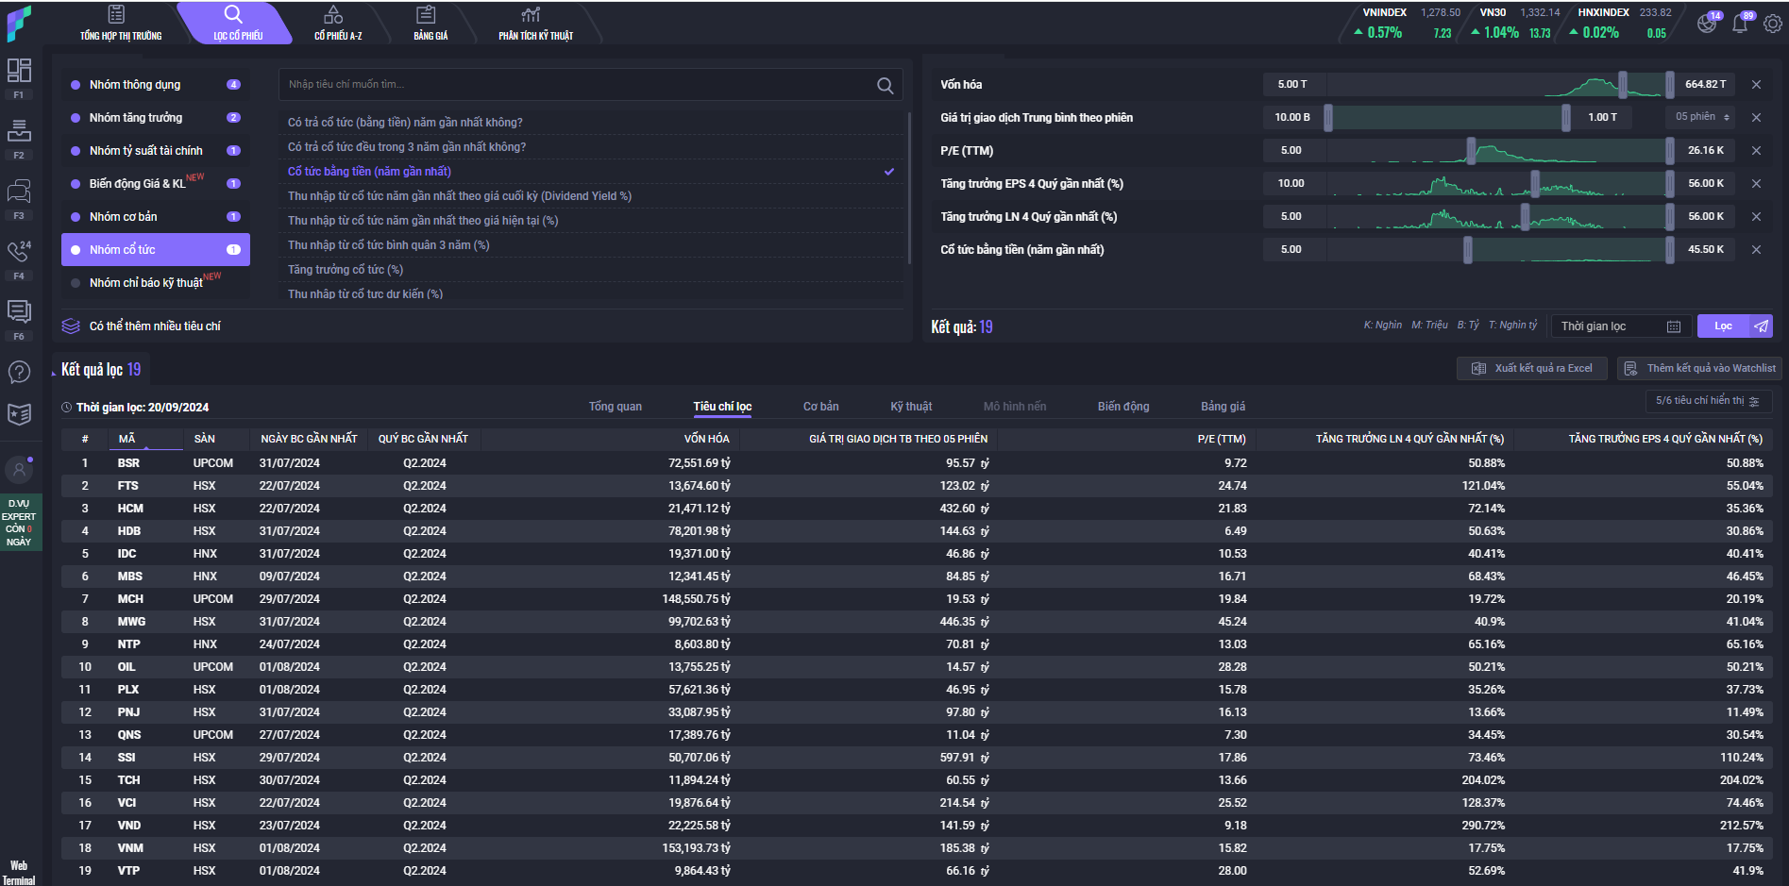The height and width of the screenshot is (886, 1789).
Task: Go to Tổng hợp thị trường tab
Action: pos(121,24)
